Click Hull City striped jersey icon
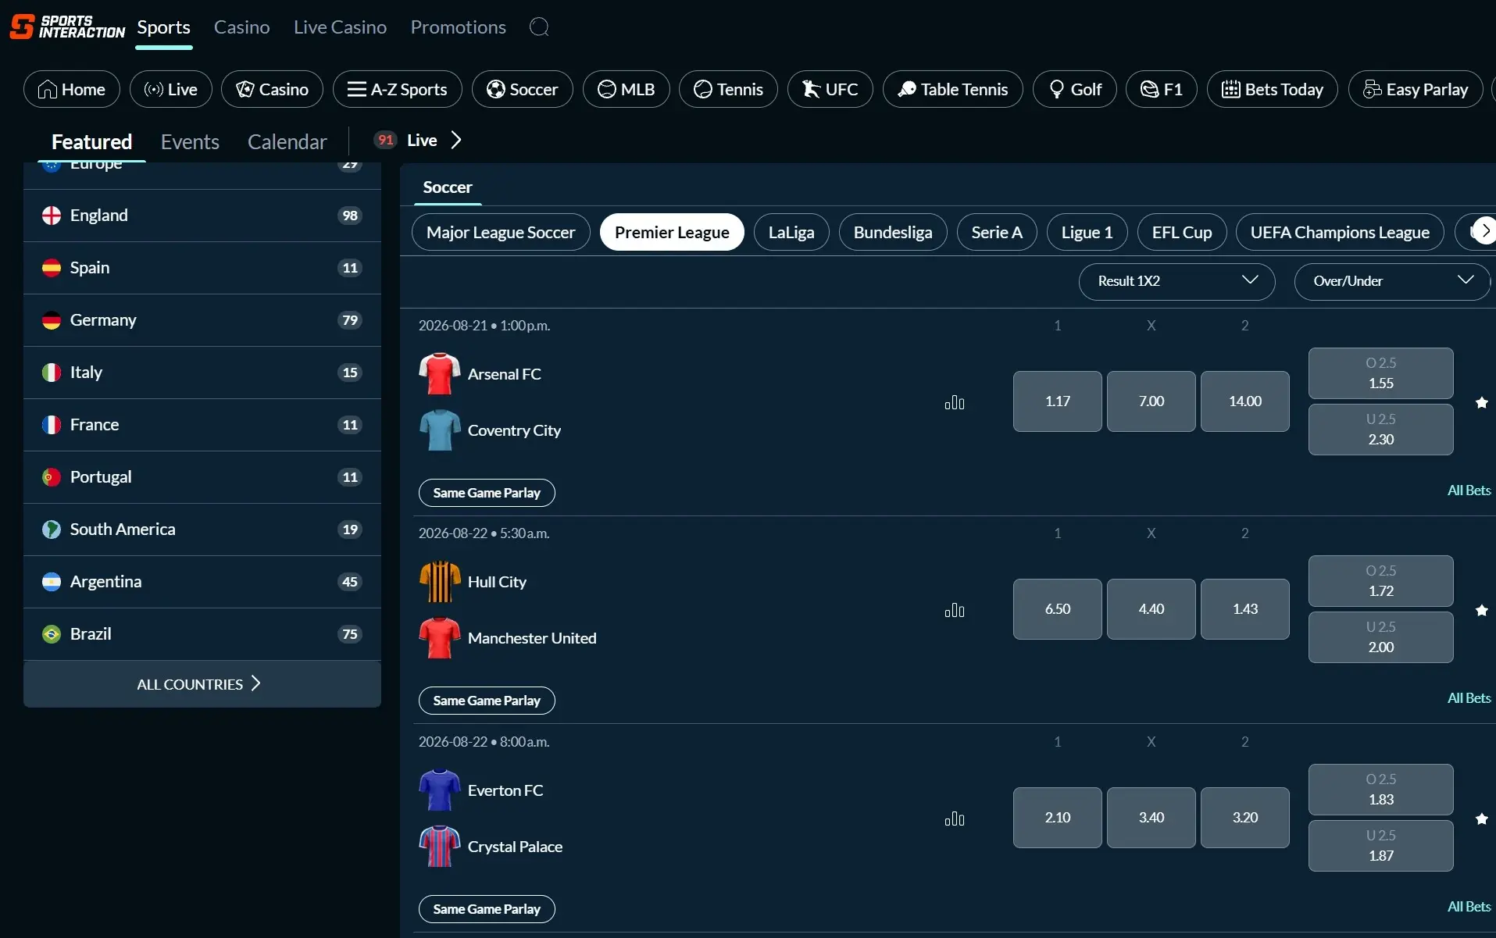1496x938 pixels. point(440,582)
